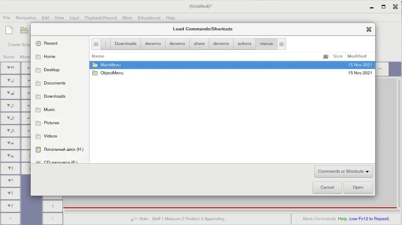Click the column options icon next to Size

(325, 57)
